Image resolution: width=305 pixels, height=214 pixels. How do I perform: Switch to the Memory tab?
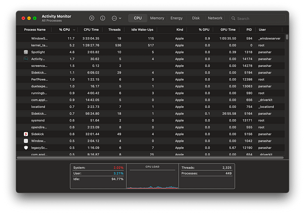157,18
